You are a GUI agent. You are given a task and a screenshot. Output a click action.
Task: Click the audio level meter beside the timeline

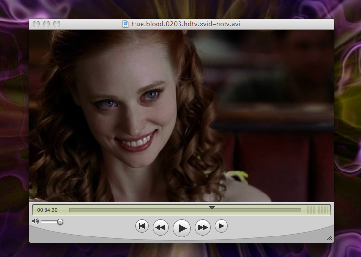pyautogui.click(x=316, y=210)
